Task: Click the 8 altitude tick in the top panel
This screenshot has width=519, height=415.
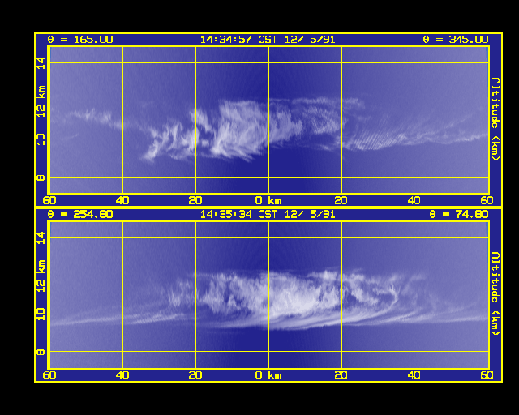Action: tap(41, 178)
